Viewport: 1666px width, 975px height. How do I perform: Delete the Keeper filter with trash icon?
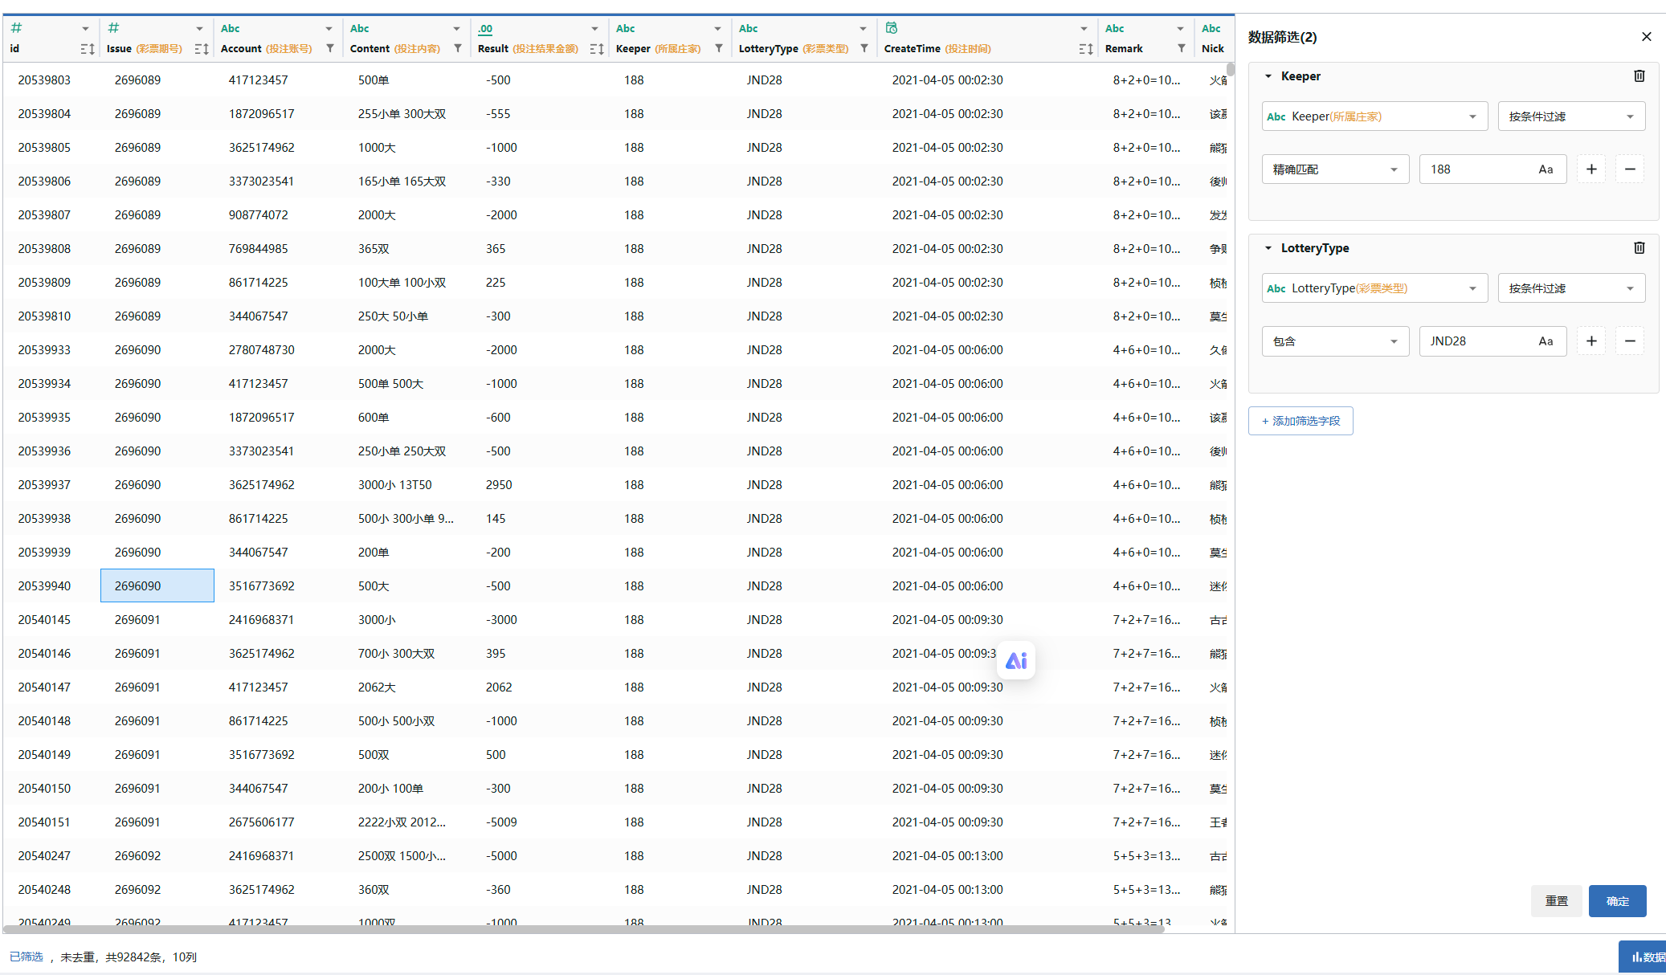coord(1639,76)
